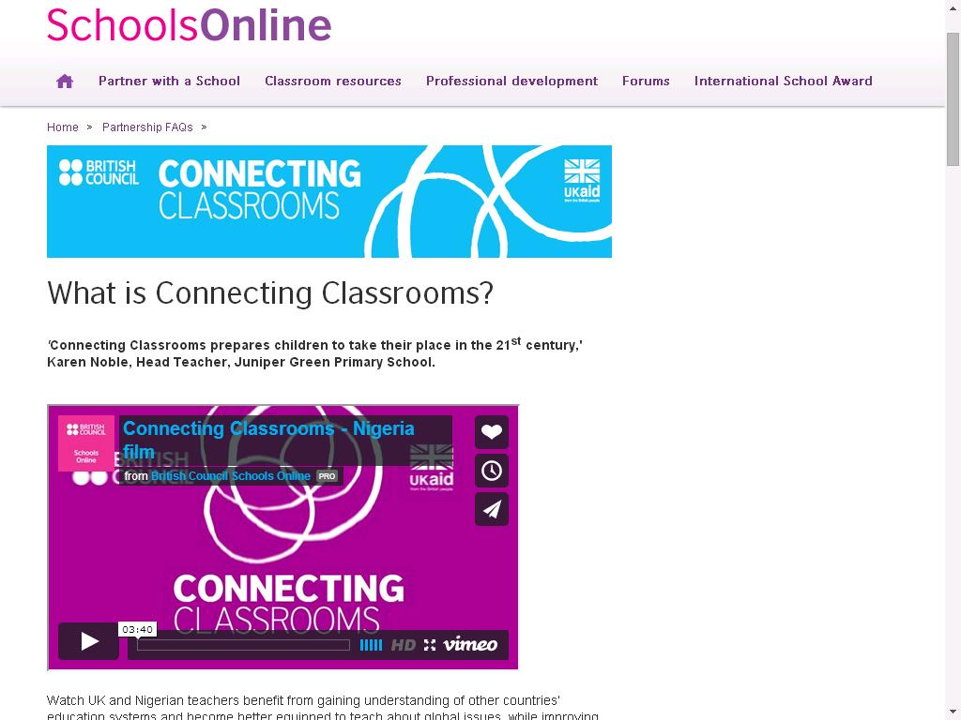Play the Connecting Classrooms Nigeria film
Viewport: 961px width, 720px height.
point(89,641)
